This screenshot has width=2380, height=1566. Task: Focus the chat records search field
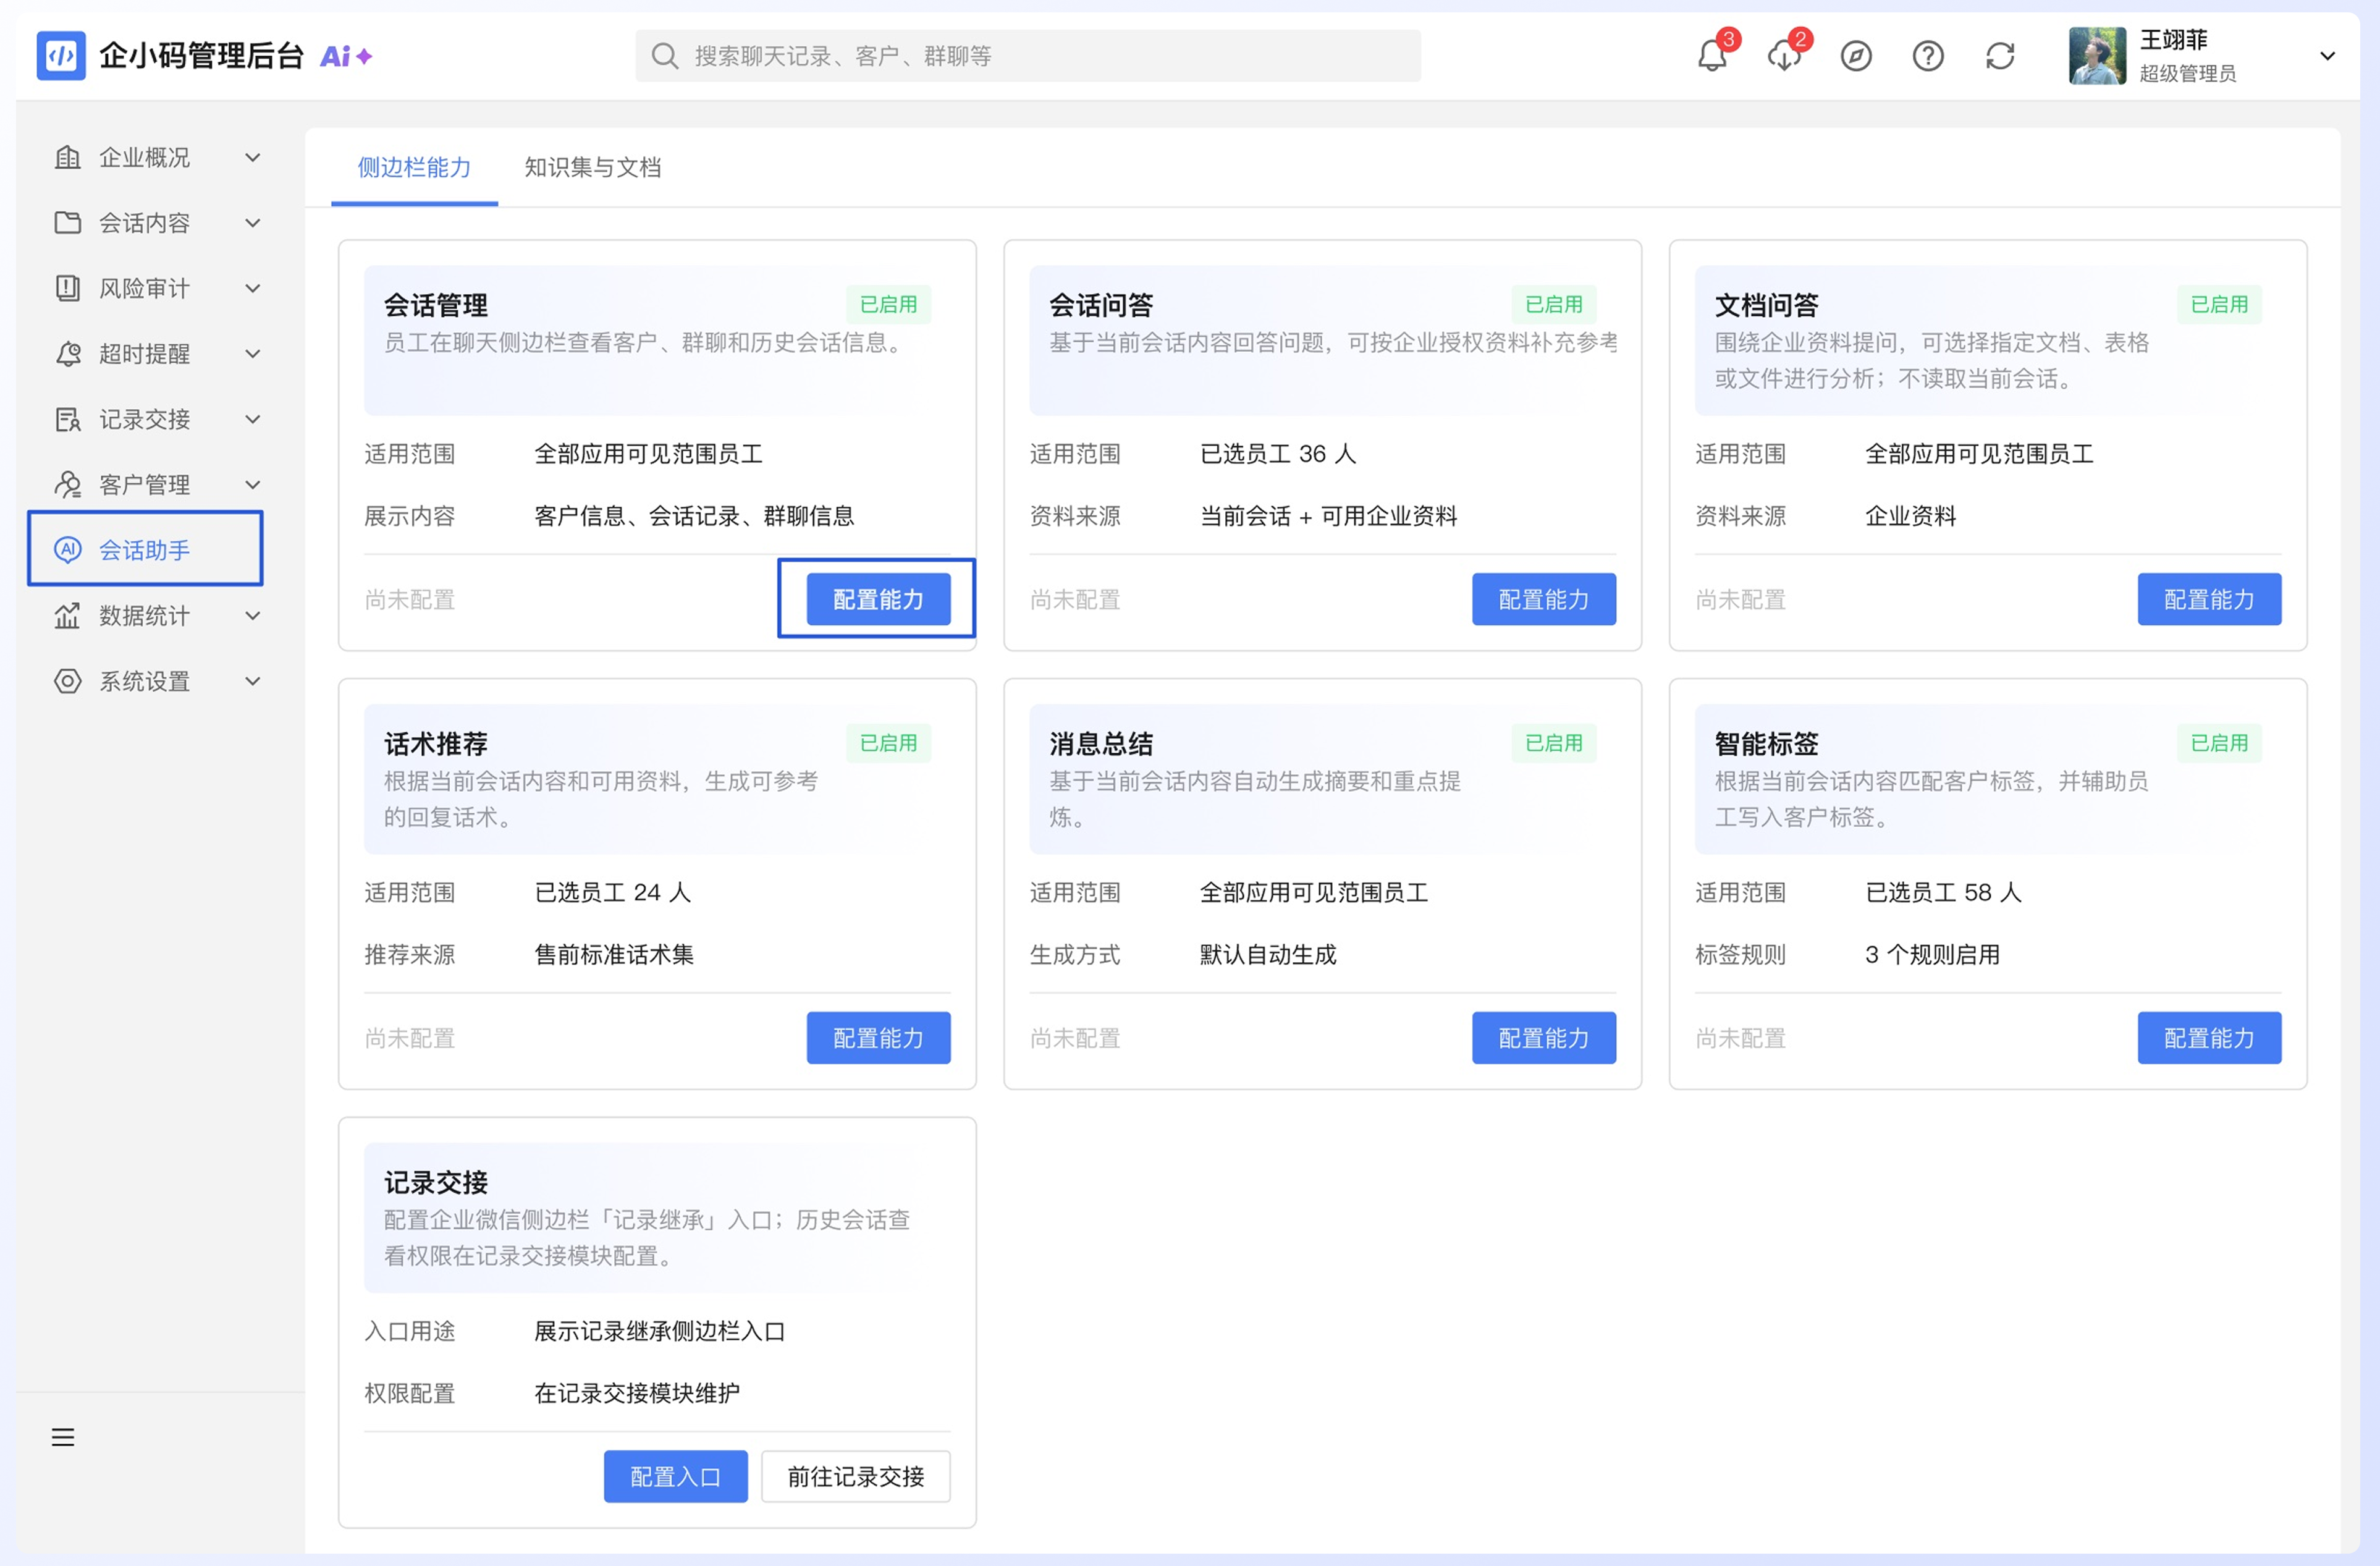[x=1027, y=56]
